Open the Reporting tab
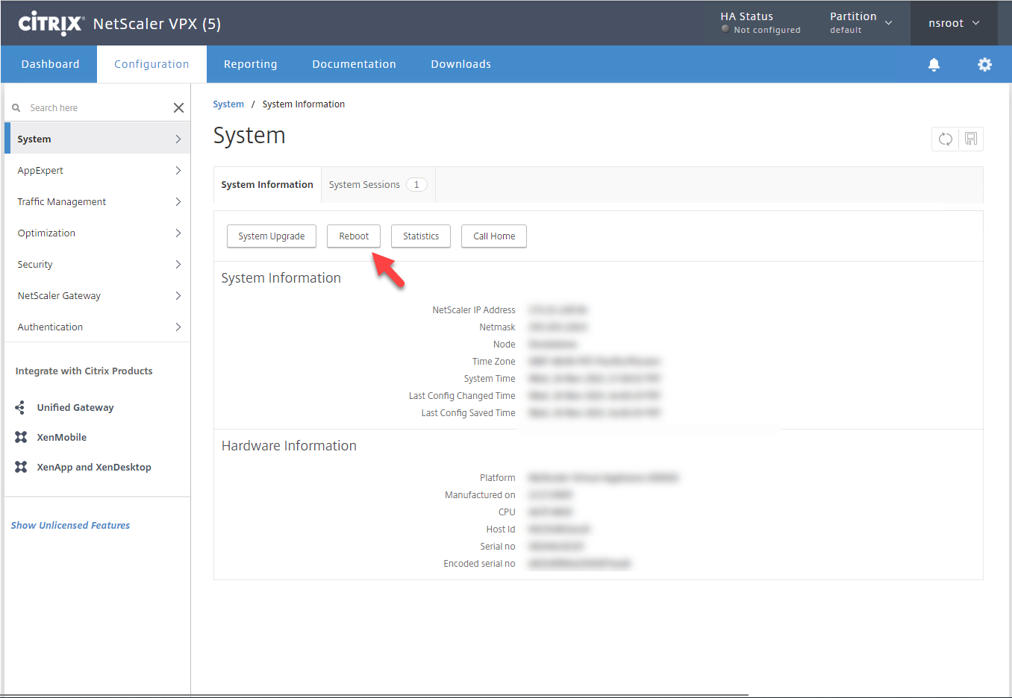The height and width of the screenshot is (698, 1012). point(250,64)
